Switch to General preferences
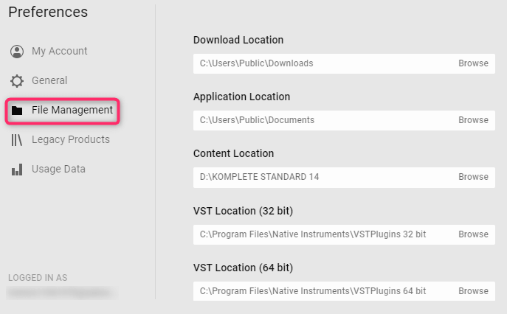 tap(49, 80)
